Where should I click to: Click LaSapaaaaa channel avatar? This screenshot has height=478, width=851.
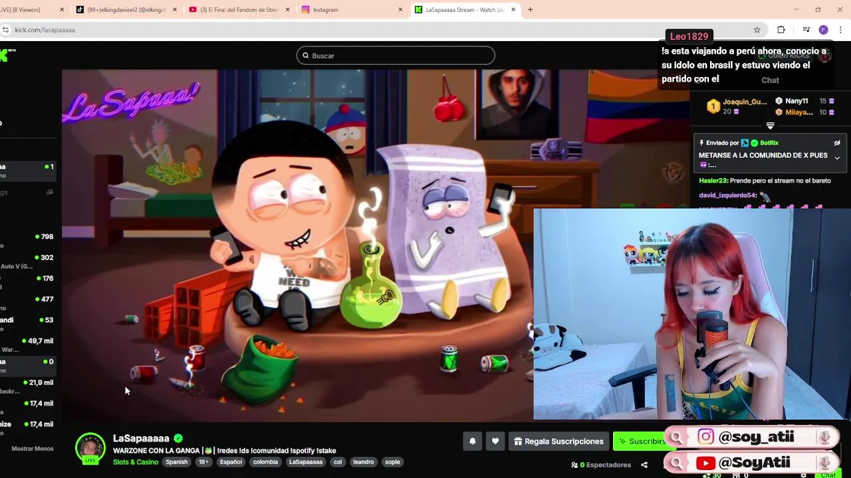(x=90, y=448)
